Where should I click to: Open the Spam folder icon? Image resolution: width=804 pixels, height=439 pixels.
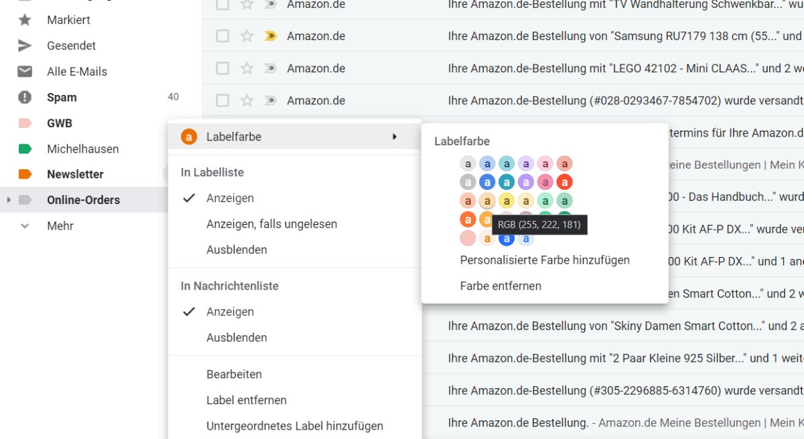point(25,98)
